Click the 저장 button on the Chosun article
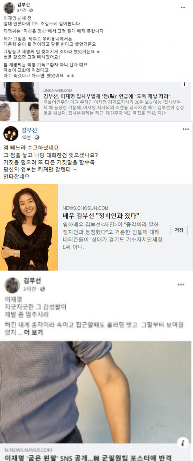Image resolution: width=193 pixels, height=461 pixels. click(179, 230)
